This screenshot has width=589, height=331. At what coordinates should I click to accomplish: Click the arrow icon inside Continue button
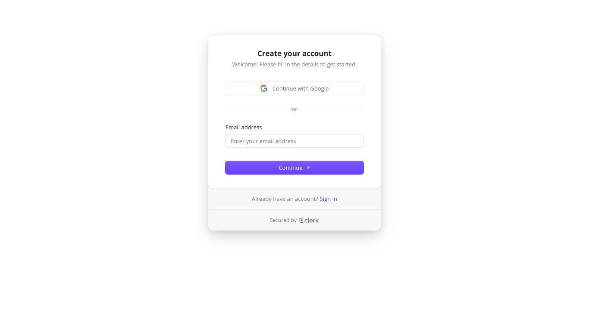pos(308,168)
